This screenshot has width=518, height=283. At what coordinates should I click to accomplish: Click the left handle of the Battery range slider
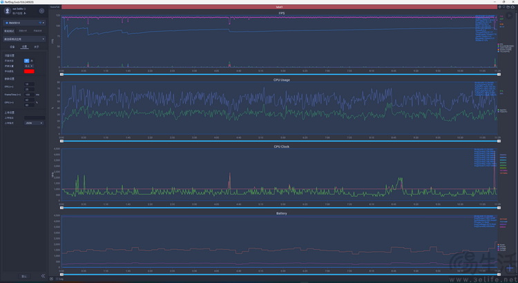(x=61, y=275)
